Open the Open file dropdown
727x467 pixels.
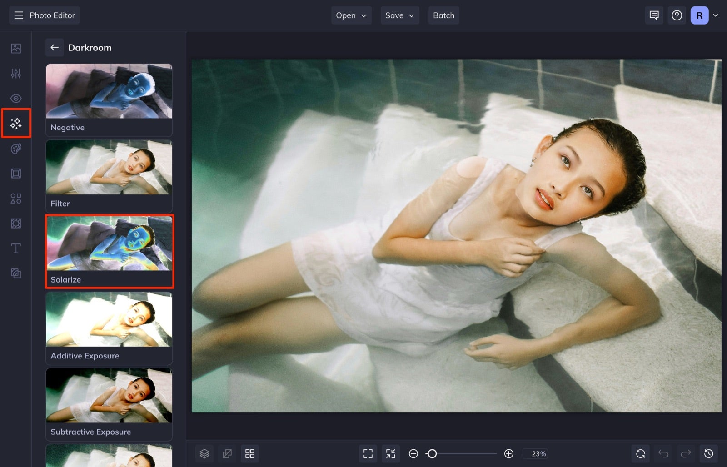(x=351, y=15)
